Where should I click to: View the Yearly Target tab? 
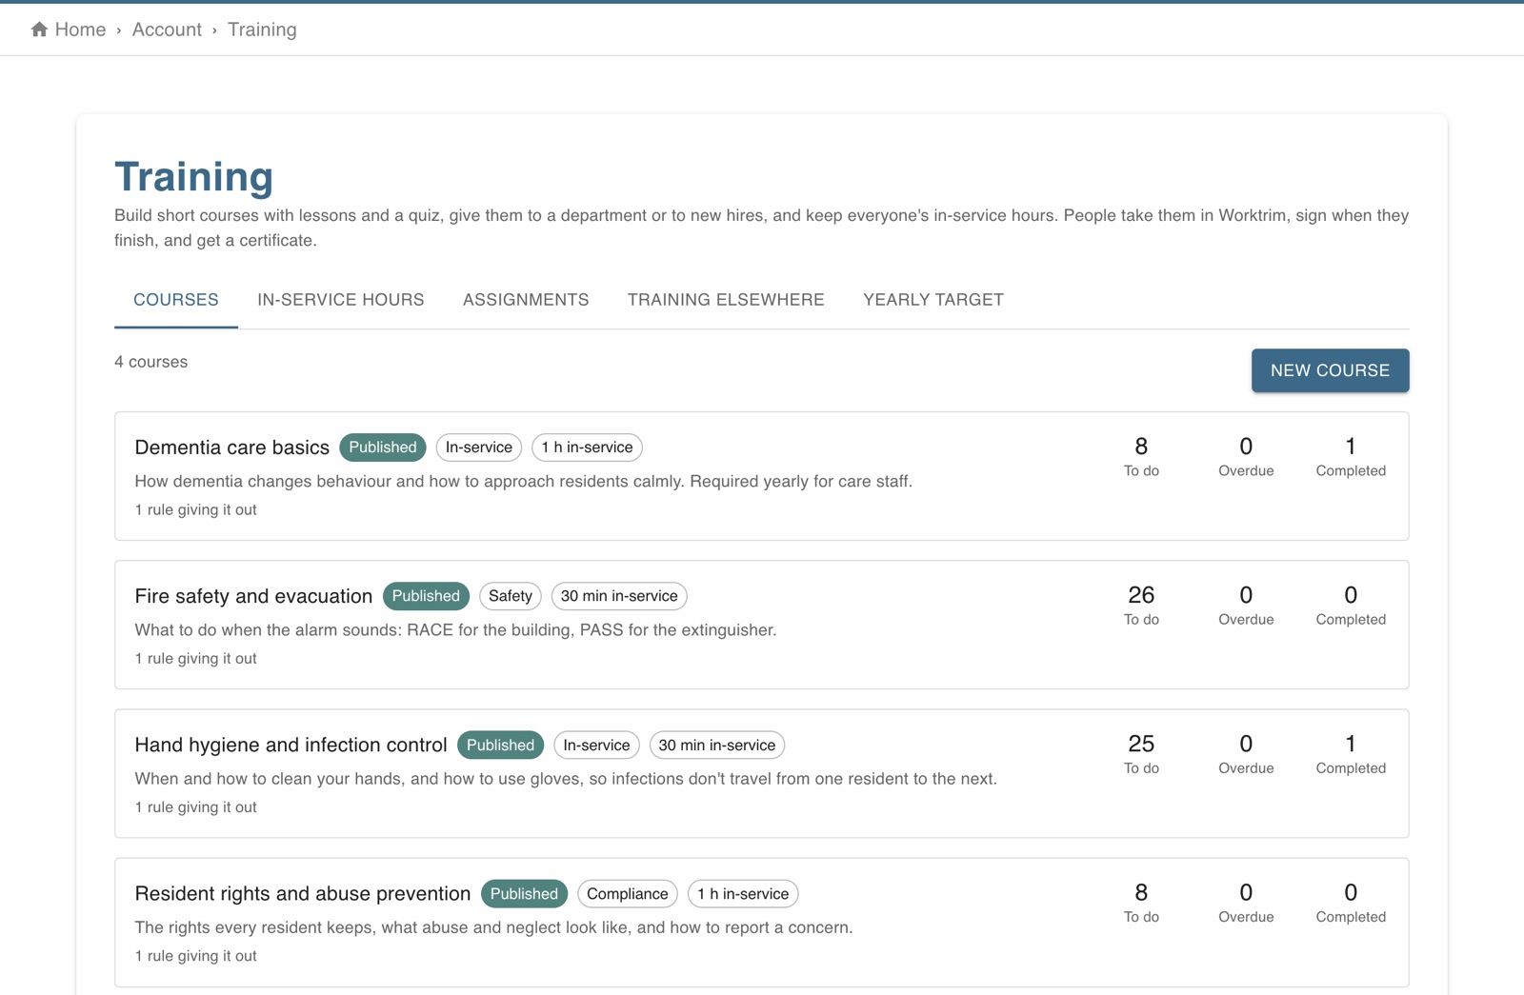coord(933,300)
